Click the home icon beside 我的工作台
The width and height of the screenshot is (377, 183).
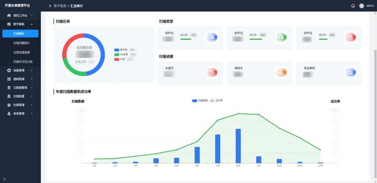click(9, 15)
